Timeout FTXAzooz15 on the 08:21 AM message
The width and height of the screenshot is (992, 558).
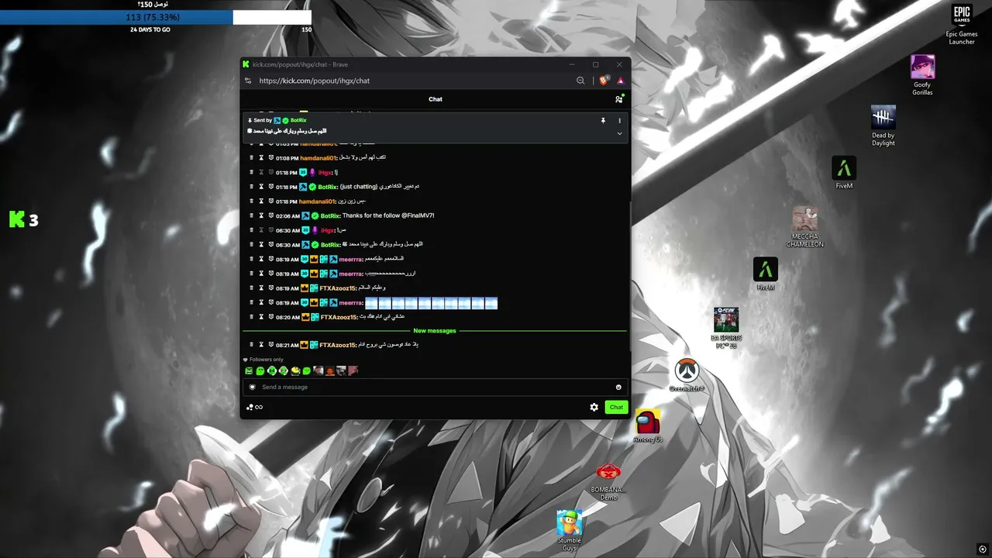pos(261,345)
